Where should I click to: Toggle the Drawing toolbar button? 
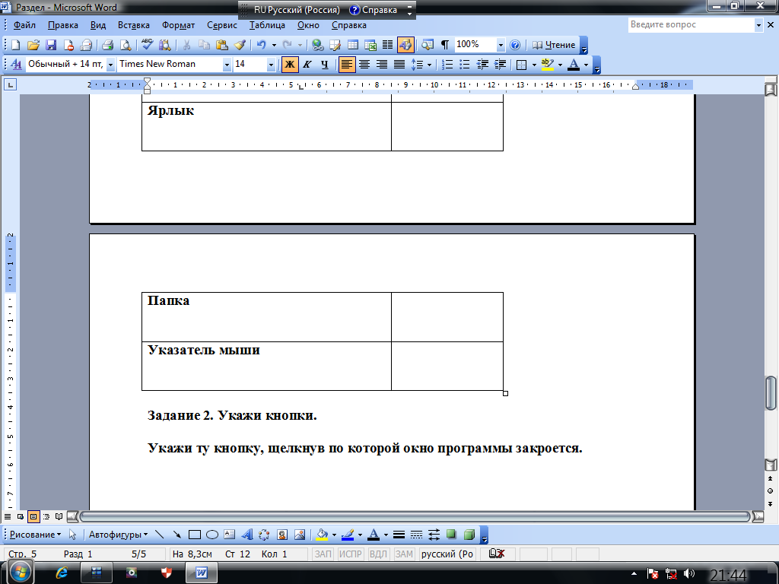coord(405,45)
